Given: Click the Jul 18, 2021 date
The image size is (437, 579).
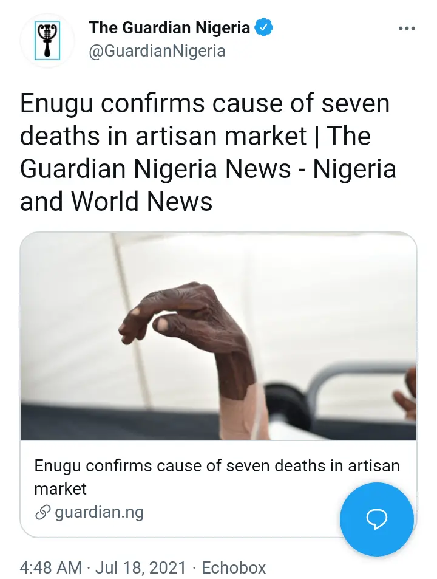Looking at the screenshot, I should 140,567.
